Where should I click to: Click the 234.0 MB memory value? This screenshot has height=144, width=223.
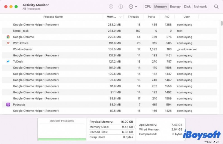point(114,31)
